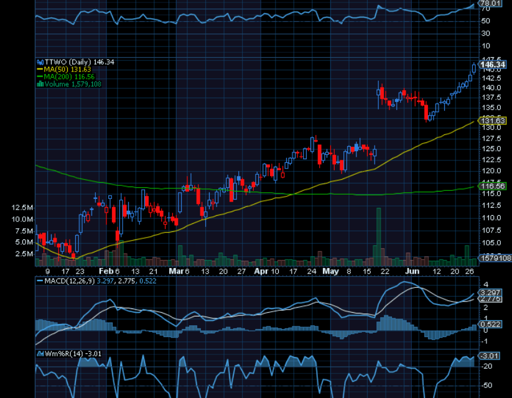512x398 pixels.
Task: Click the Wm%R area-chart legend icon
Action: point(40,354)
